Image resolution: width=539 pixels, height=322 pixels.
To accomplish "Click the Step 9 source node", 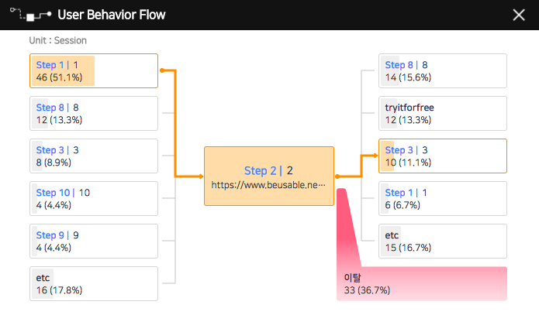I will click(94, 241).
